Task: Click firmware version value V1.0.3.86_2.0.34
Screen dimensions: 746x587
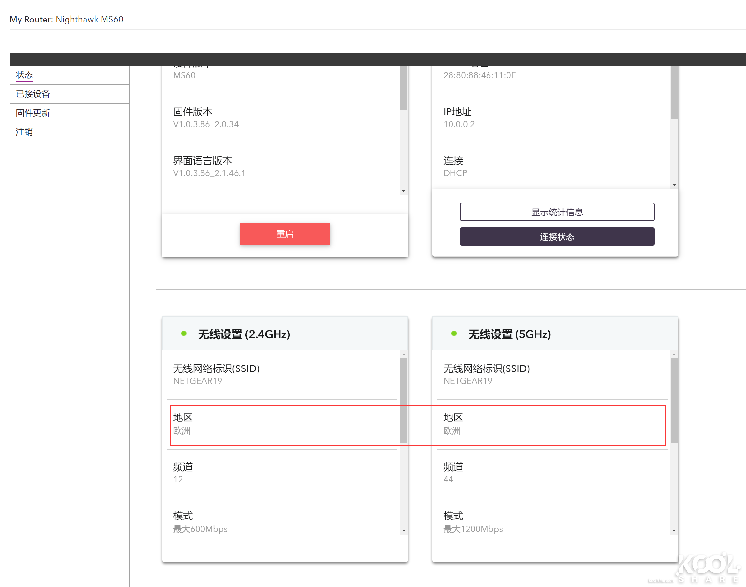Action: coord(206,124)
